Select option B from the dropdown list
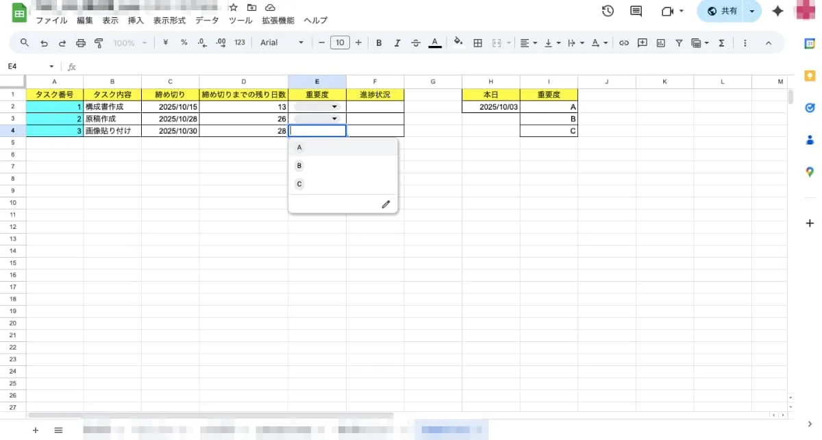Image resolution: width=822 pixels, height=440 pixels. click(299, 165)
